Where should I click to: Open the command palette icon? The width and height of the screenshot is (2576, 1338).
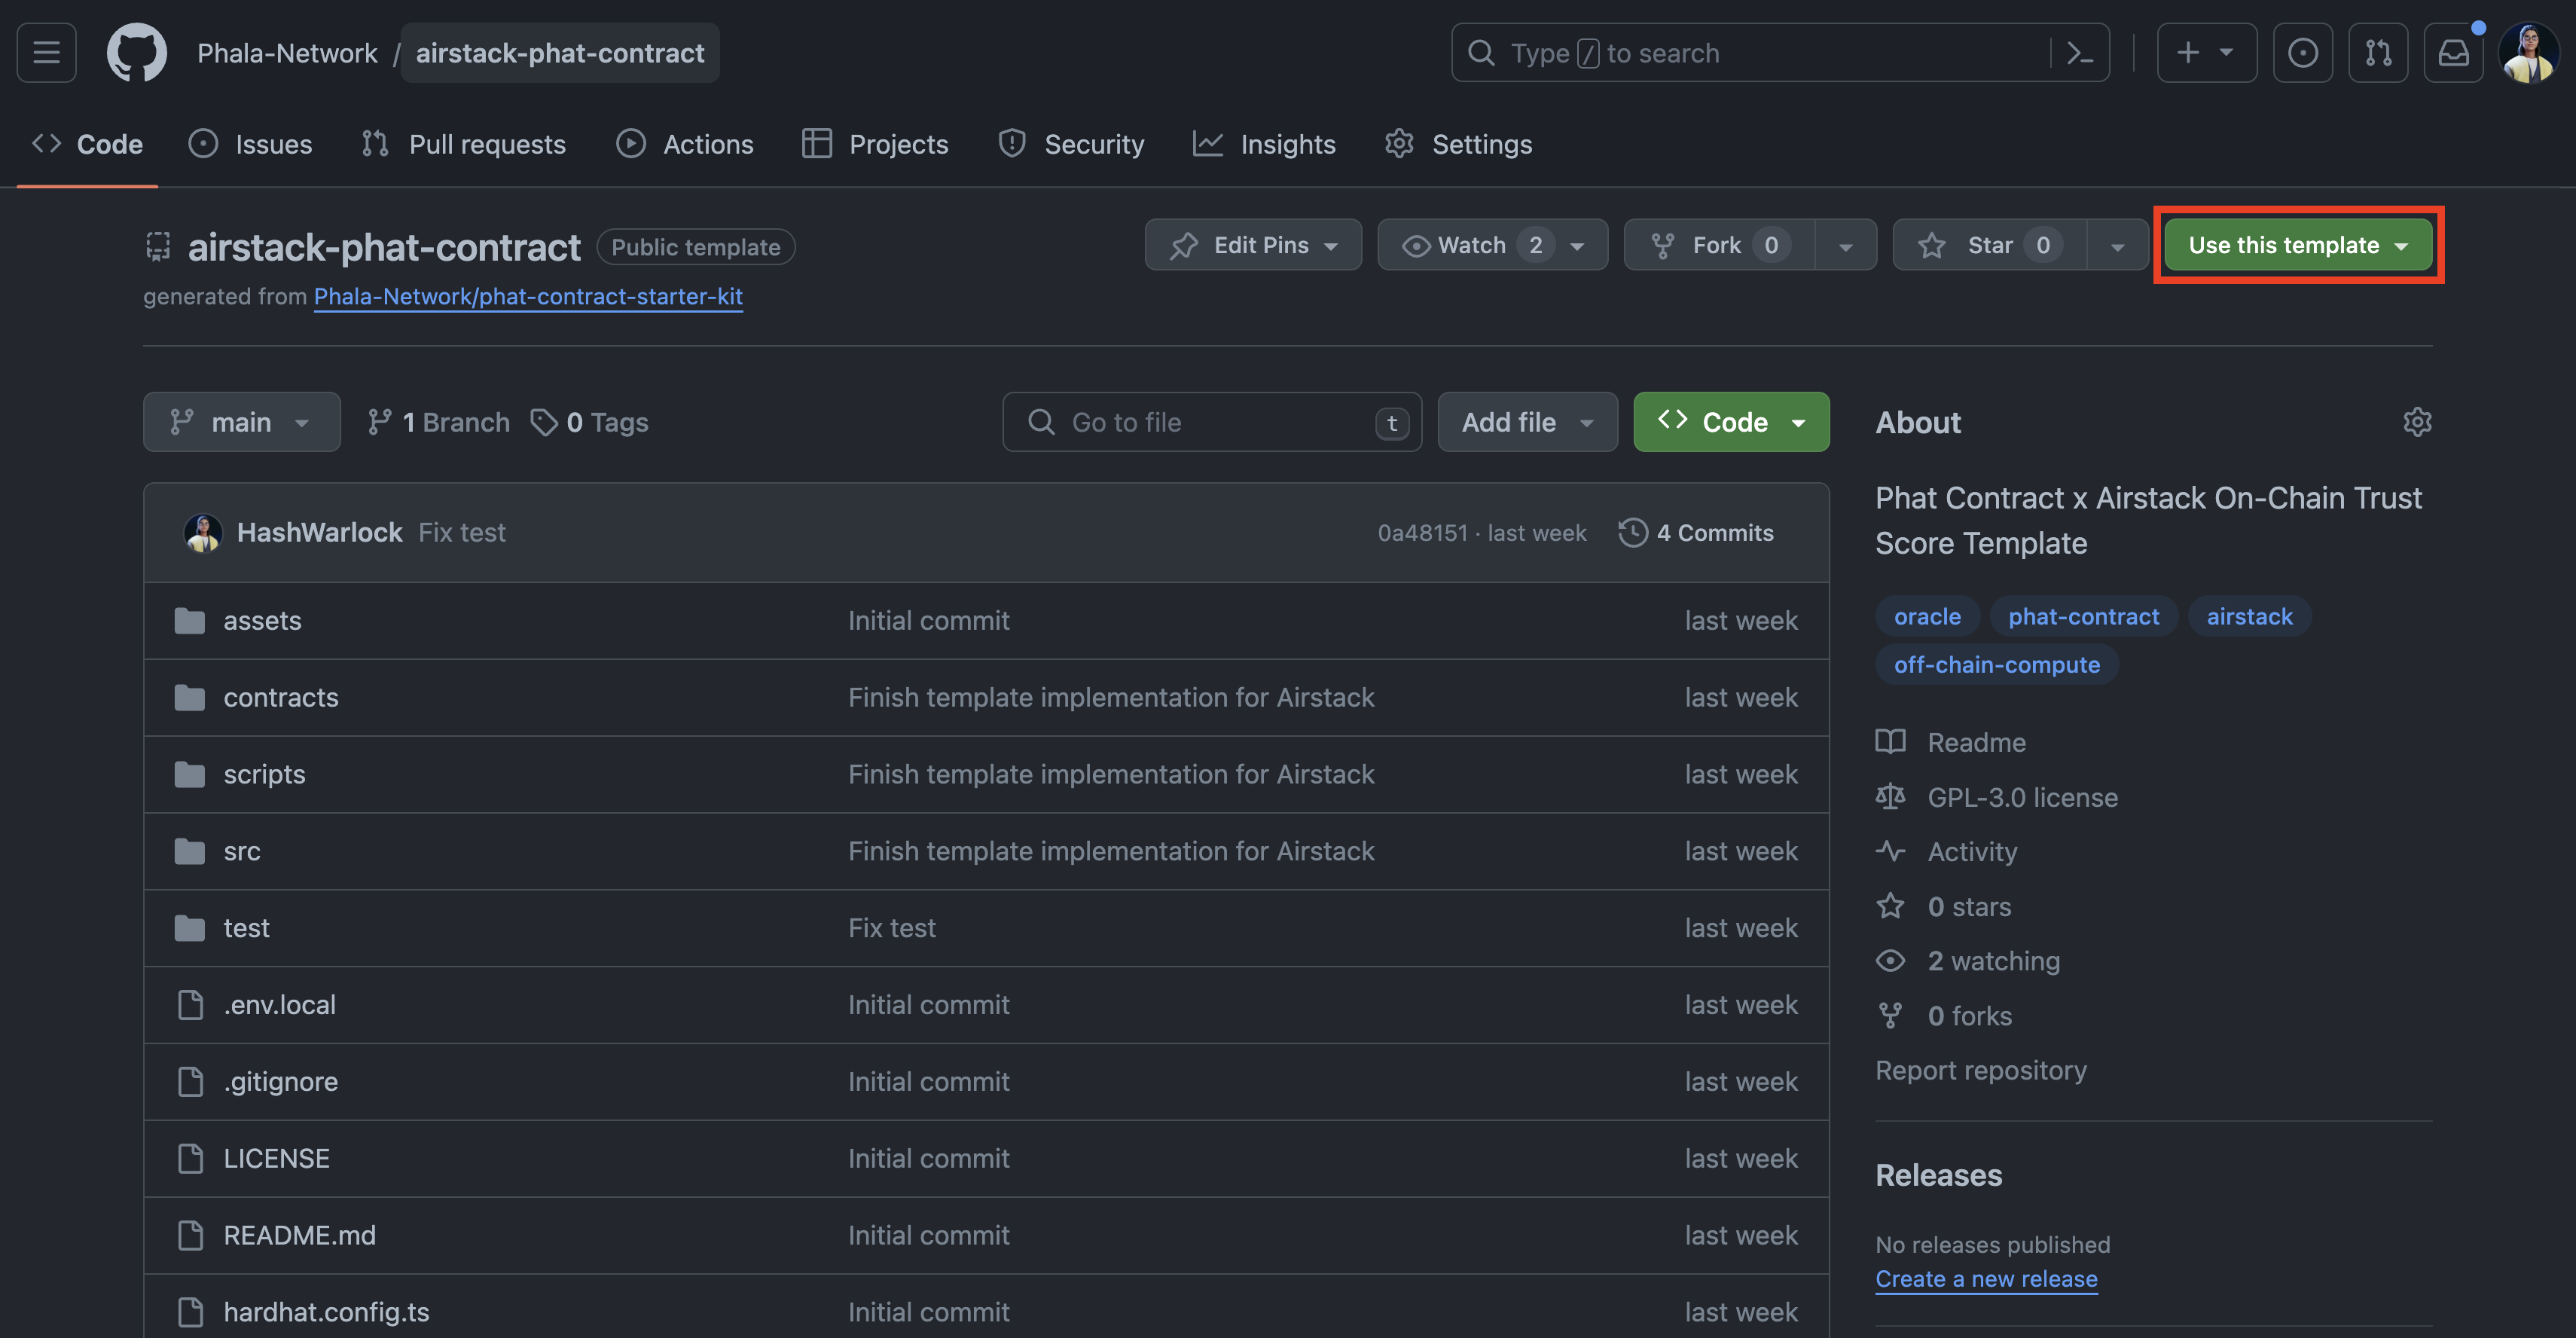[x=2080, y=52]
